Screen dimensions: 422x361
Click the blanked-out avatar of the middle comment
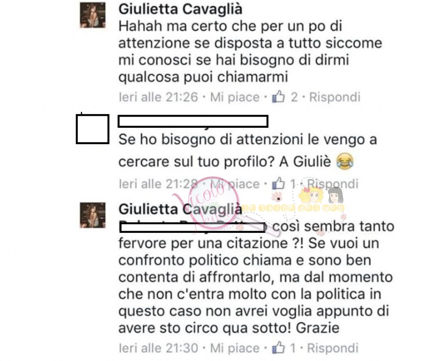pos(93,129)
